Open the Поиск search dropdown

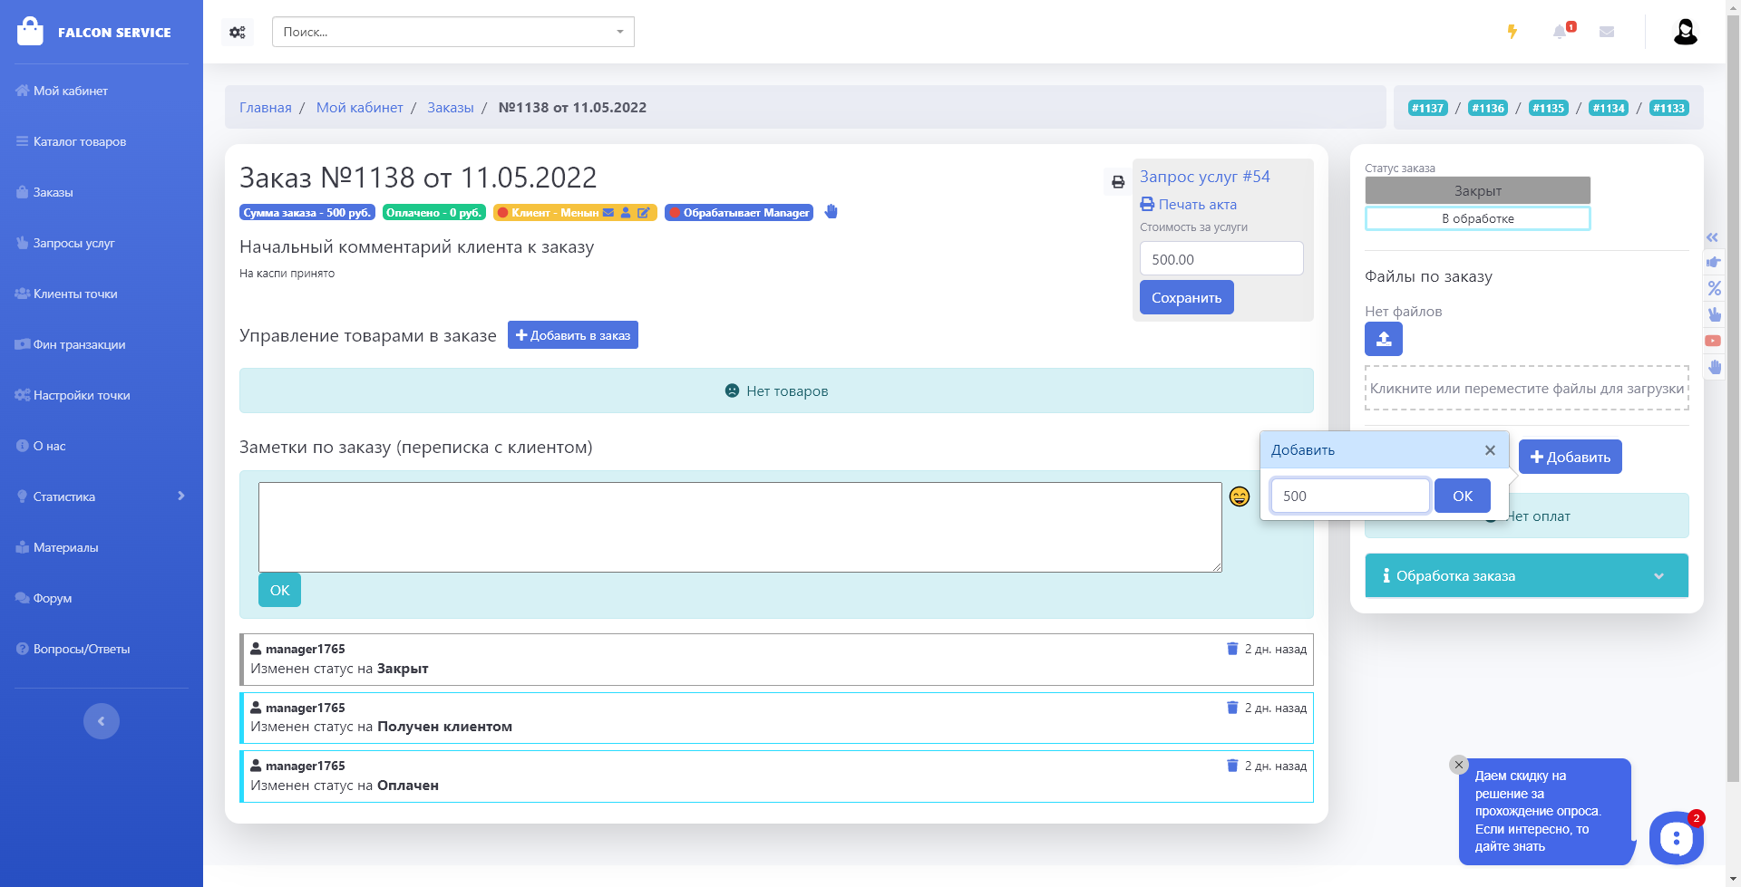point(453,32)
